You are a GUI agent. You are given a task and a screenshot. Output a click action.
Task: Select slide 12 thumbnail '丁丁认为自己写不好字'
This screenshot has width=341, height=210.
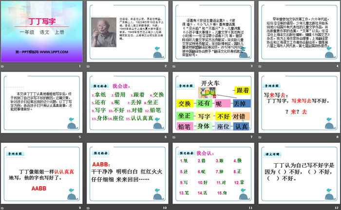click(x=299, y=173)
